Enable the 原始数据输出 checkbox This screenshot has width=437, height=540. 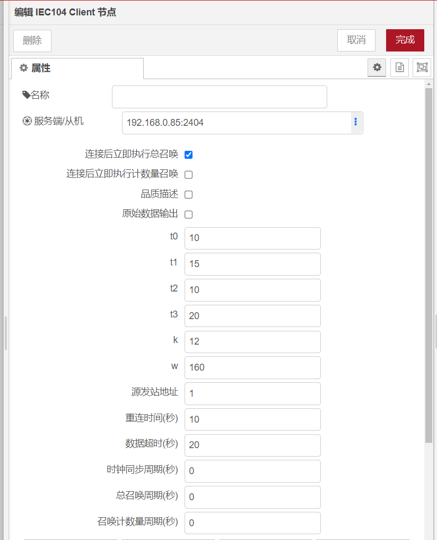[188, 214]
